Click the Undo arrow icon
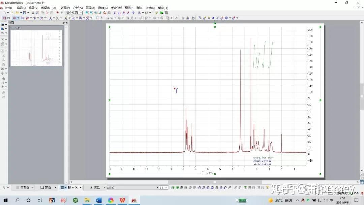The image size is (364, 205). coord(57,13)
